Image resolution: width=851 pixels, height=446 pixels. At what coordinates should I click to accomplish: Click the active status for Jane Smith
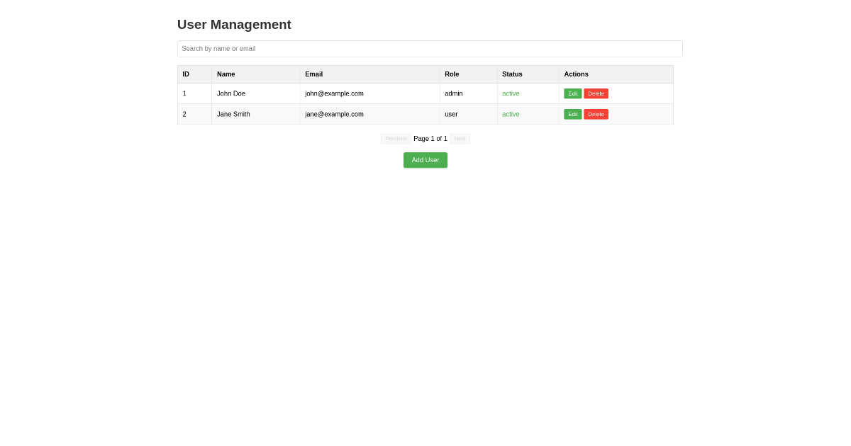511,114
